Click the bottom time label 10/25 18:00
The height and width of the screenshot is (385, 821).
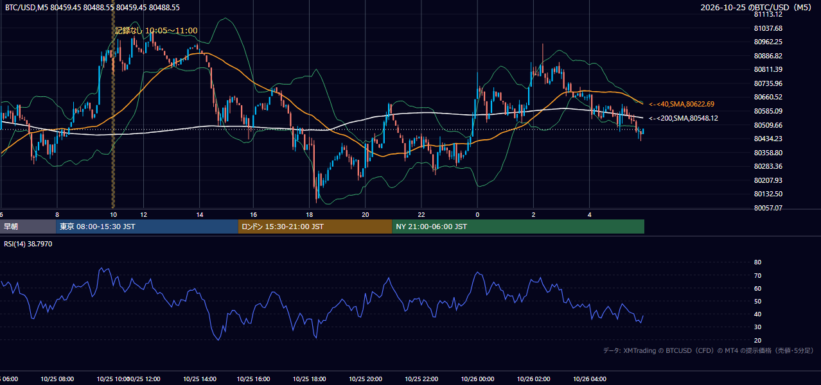[310, 379]
